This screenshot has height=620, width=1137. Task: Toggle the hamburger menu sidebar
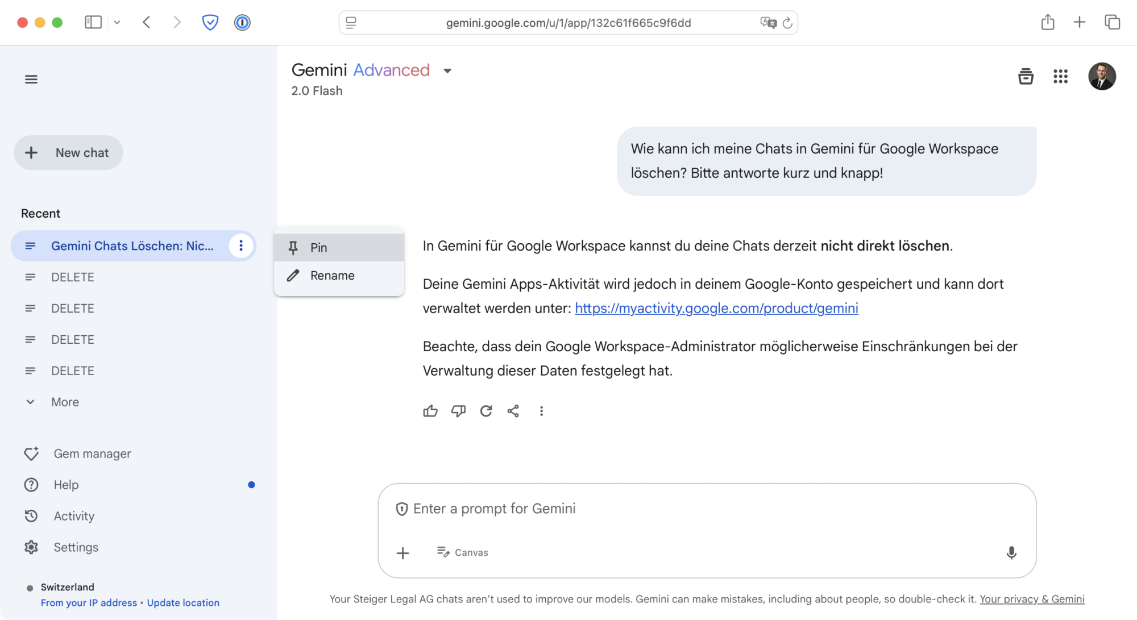pos(31,79)
